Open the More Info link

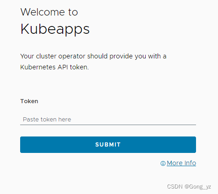point(181,163)
